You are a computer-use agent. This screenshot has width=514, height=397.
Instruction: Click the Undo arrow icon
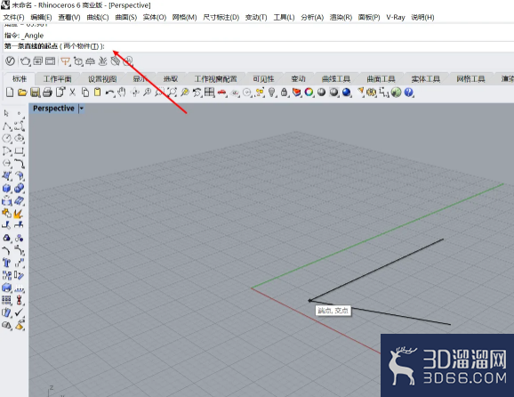(x=109, y=93)
